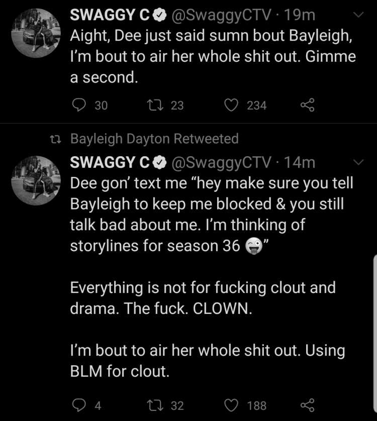
Task: Open Swaggy C avatar on second tweet
Action: (x=36, y=180)
